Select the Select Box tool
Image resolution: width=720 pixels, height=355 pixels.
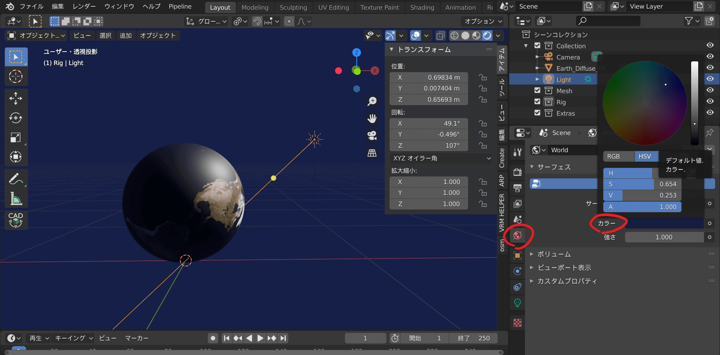pyautogui.click(x=16, y=57)
